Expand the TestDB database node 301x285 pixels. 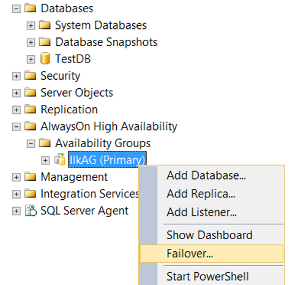31,59
